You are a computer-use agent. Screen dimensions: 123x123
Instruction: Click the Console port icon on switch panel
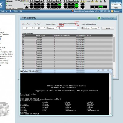27,7
